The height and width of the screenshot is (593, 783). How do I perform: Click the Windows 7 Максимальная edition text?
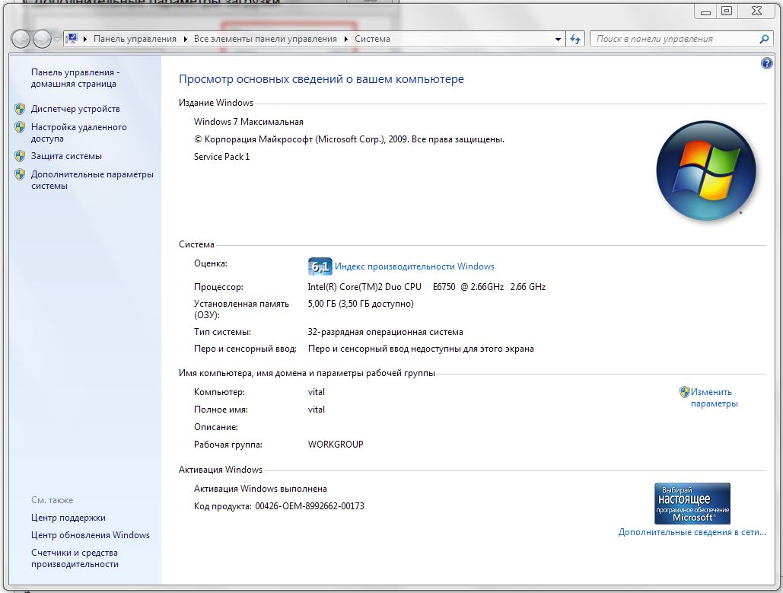point(249,121)
